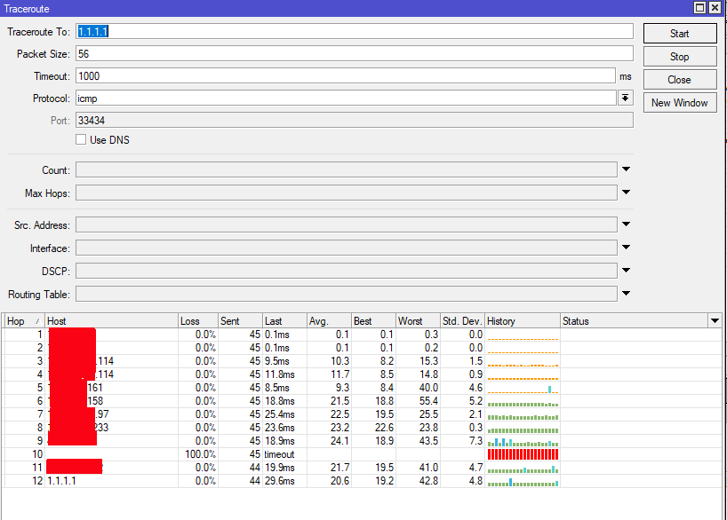Click the 55.4 worst value in hop 6
This screenshot has width=727, height=520.
pyautogui.click(x=428, y=401)
